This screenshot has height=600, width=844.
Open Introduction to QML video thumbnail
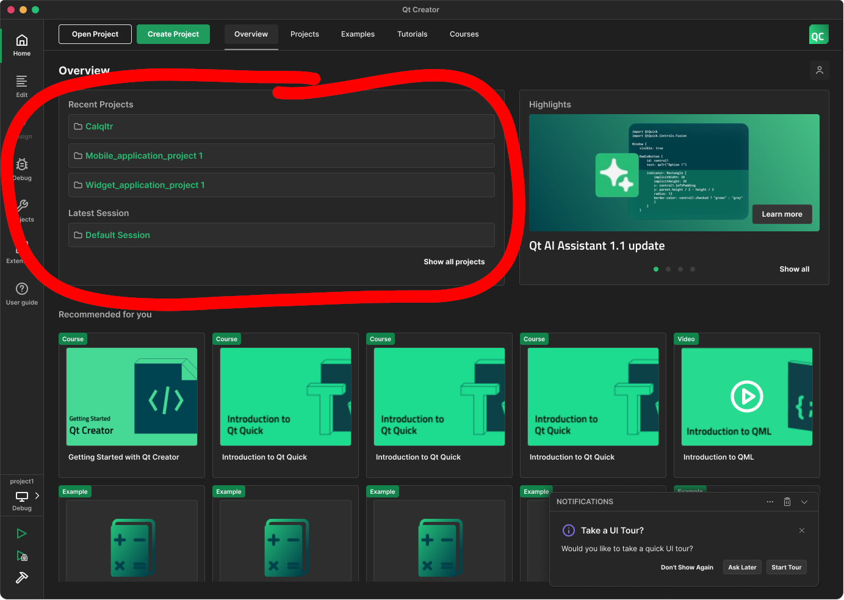(x=746, y=397)
